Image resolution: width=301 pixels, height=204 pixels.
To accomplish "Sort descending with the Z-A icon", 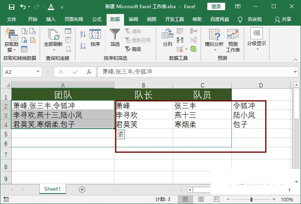I will (x=83, y=46).
